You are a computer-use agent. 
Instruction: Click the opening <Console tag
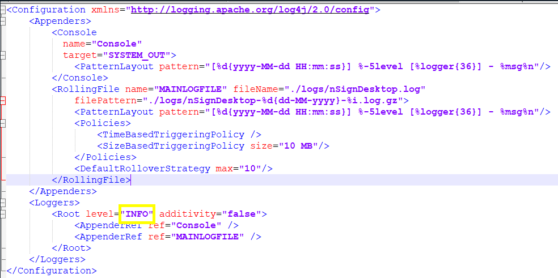pos(74,32)
